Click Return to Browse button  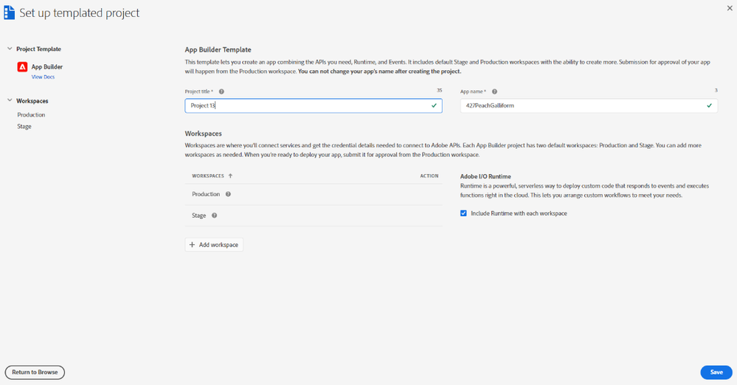point(35,372)
